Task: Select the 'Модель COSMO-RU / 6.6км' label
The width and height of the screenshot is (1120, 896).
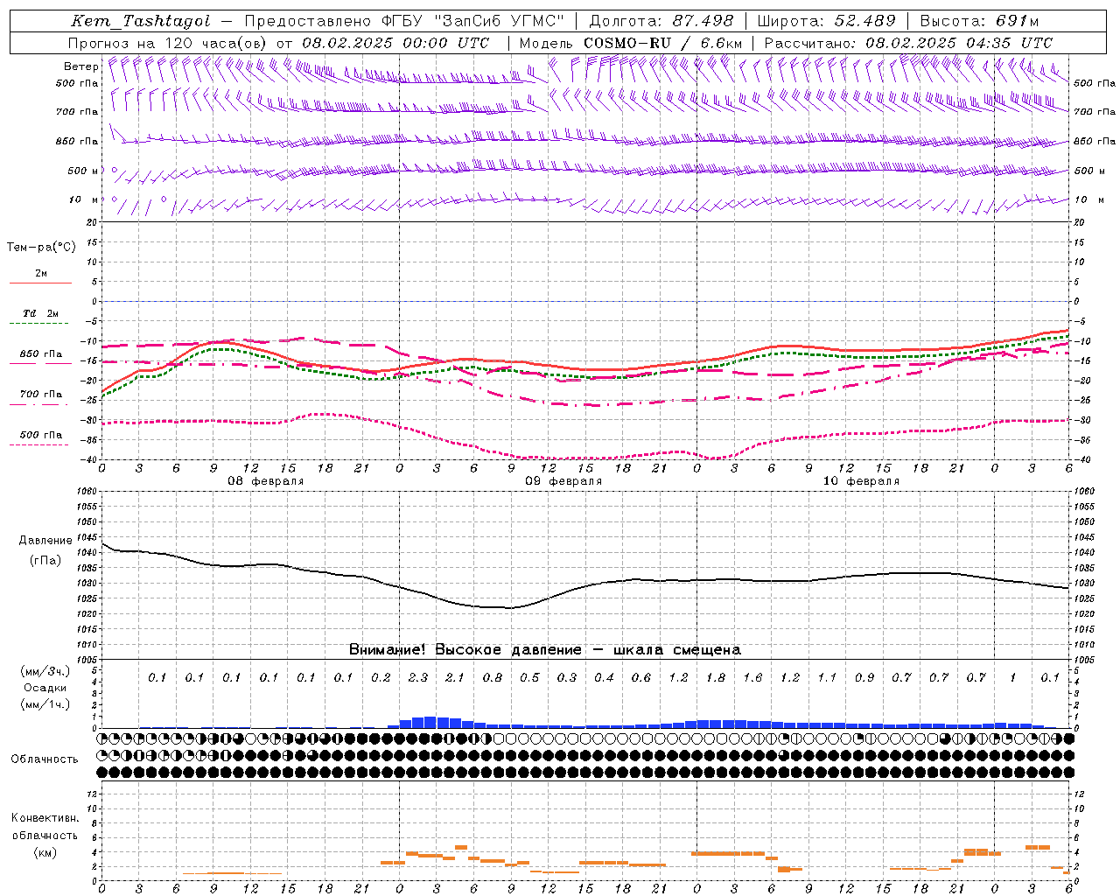Action: 631,43
